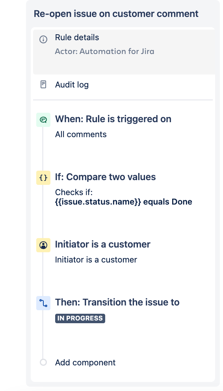Screen dimensions: 223x391
Task: Click 'Actor: Automation for Jira' text
Action: (x=105, y=51)
